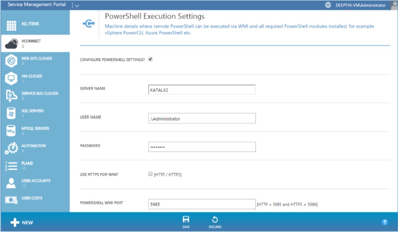Screen dimensions: 398x232
Task: Select the VConnect cloud icon
Action: point(12,44)
